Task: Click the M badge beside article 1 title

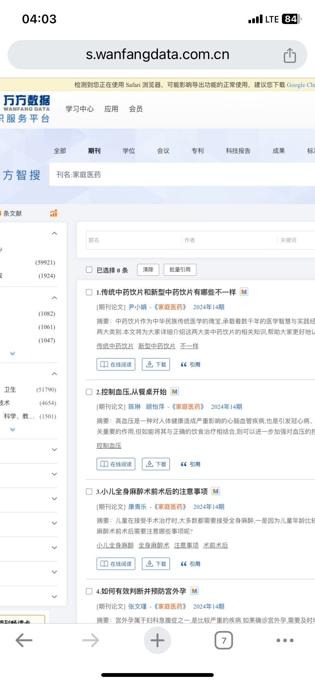Action: (244, 292)
